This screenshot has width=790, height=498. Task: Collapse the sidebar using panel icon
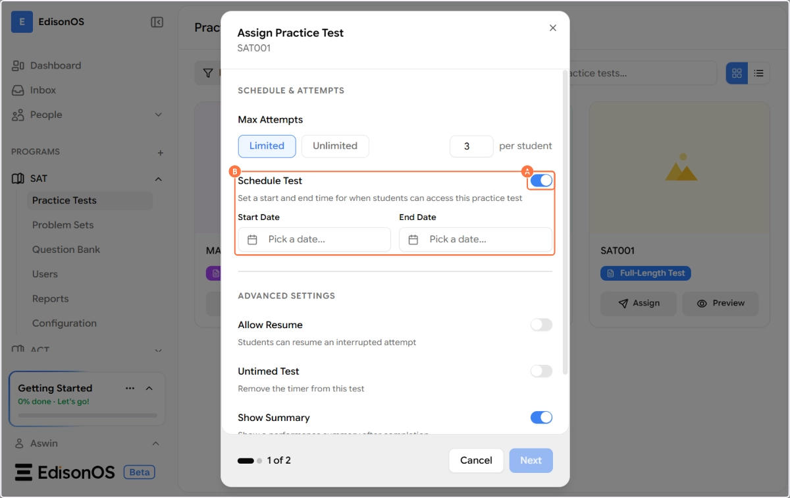click(157, 22)
